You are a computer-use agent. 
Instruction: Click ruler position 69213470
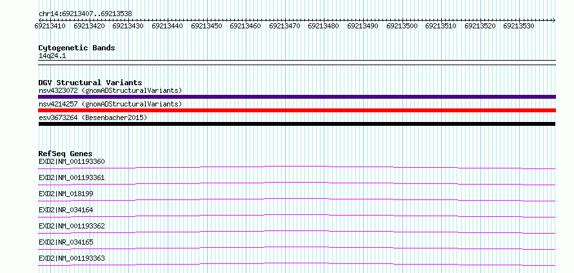284,26
